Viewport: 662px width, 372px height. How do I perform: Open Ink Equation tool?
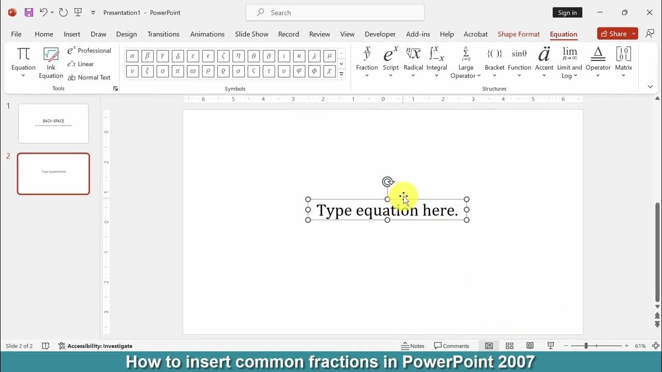51,63
